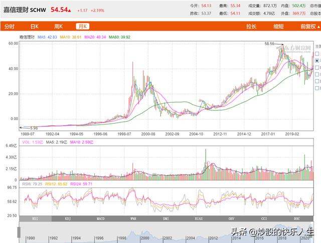Click the 最低 value 54.11
This screenshot has width=321, height=243.
[235, 14]
